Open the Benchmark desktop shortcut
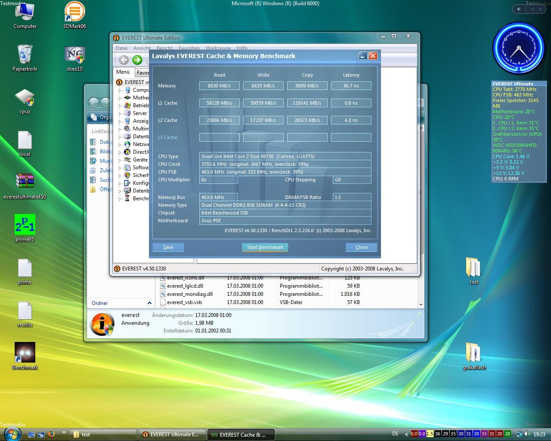 tap(25, 357)
